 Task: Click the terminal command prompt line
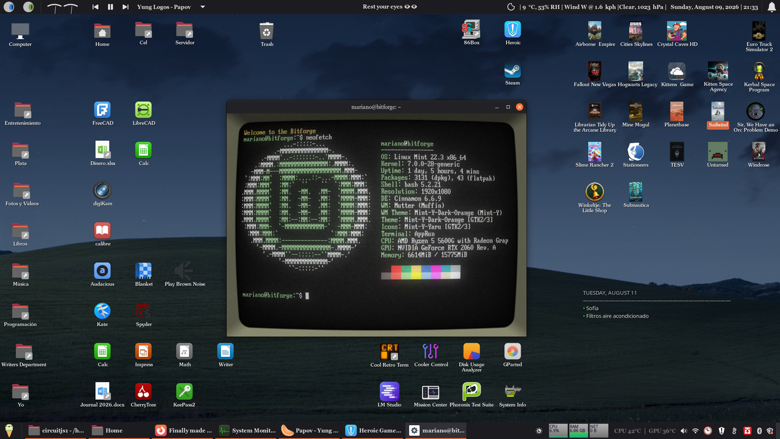coord(276,295)
